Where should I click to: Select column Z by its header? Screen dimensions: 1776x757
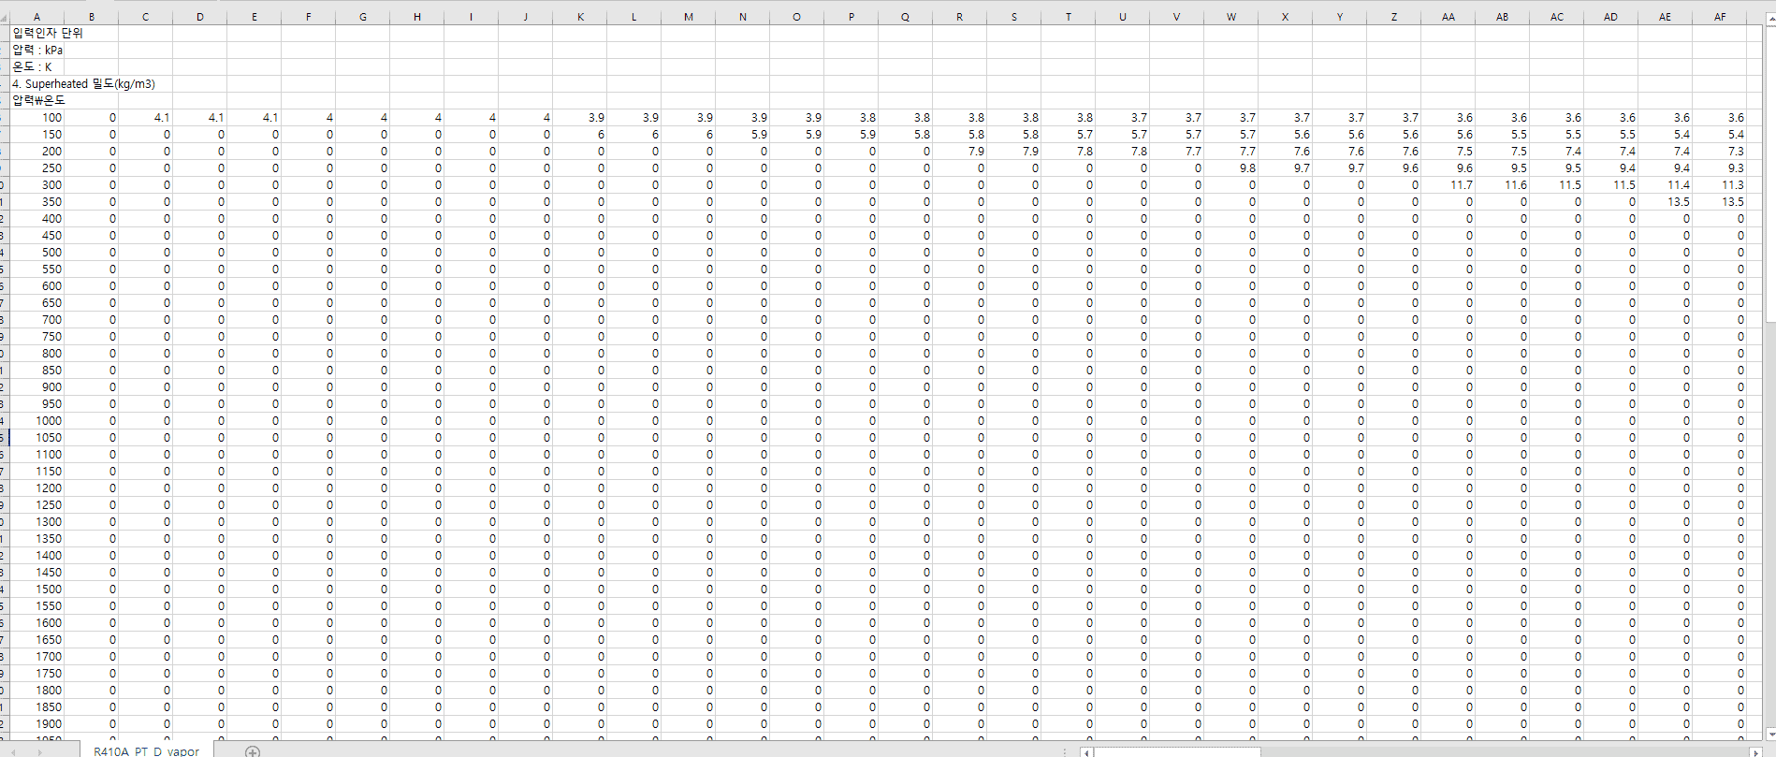click(x=1393, y=17)
